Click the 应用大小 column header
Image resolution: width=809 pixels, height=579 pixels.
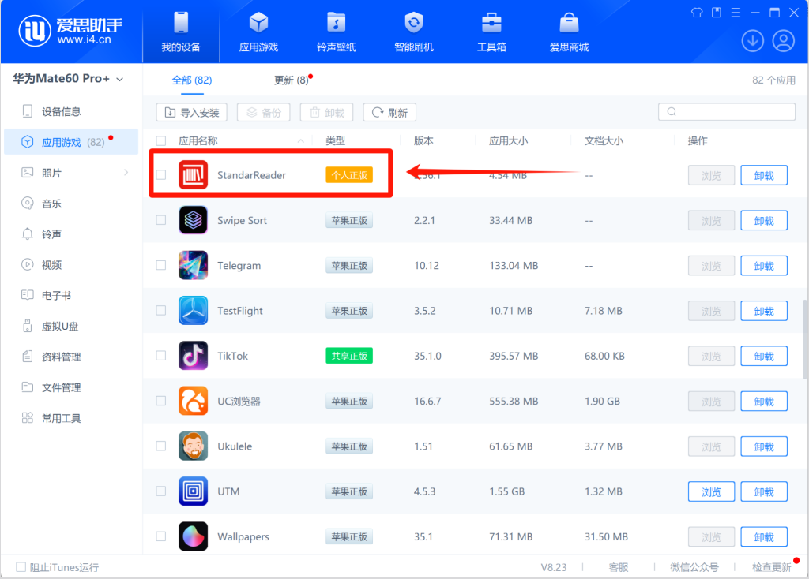pyautogui.click(x=508, y=140)
